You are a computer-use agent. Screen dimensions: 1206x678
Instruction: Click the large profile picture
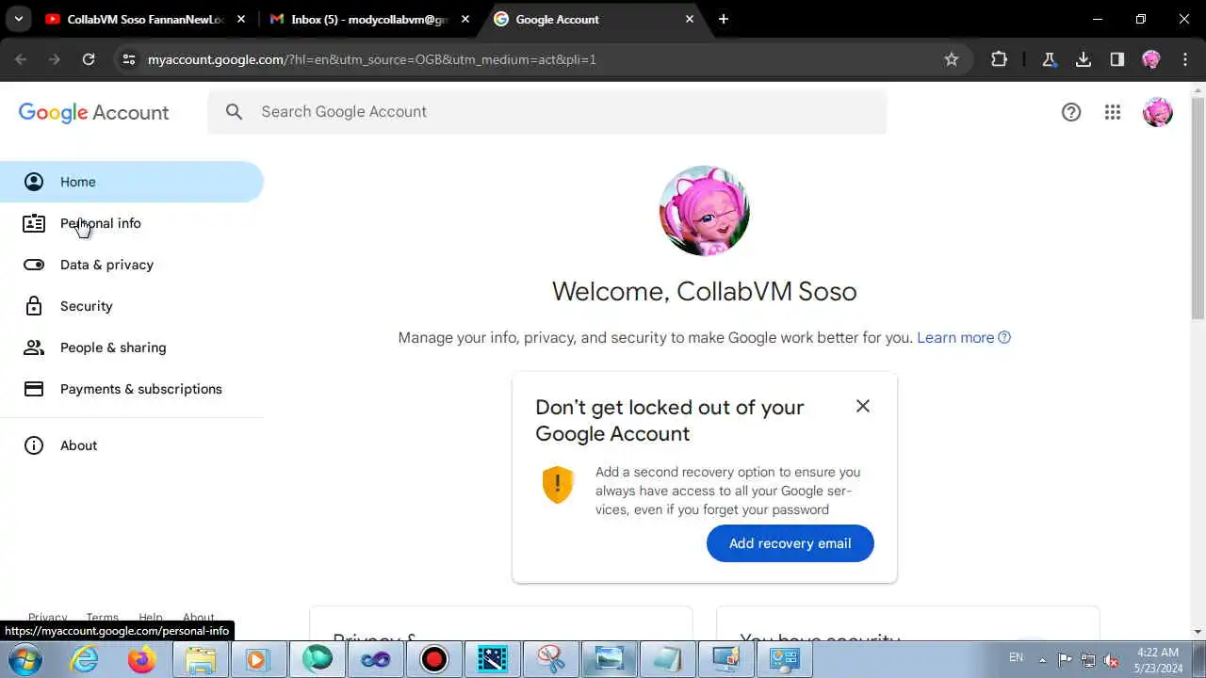pyautogui.click(x=705, y=211)
